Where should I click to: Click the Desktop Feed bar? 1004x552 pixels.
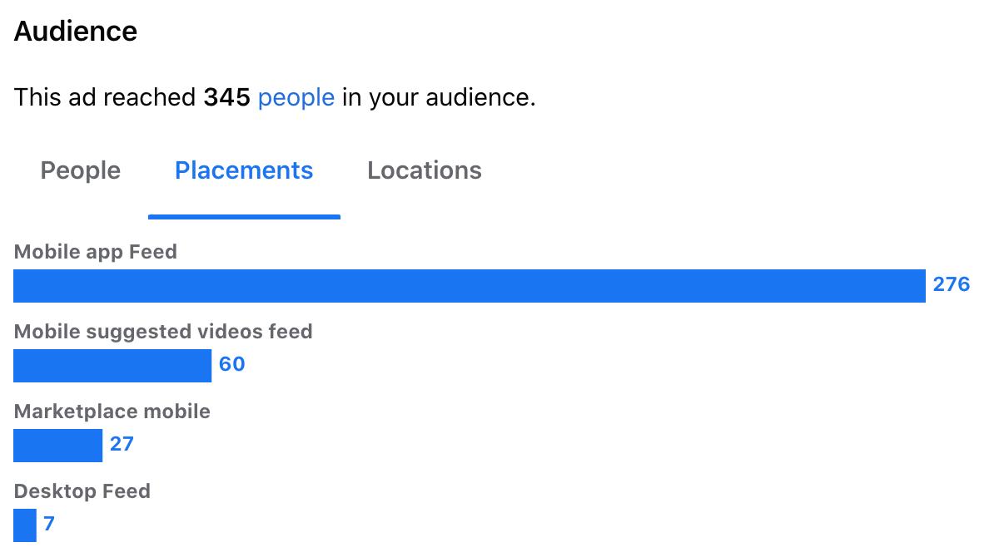click(25, 525)
